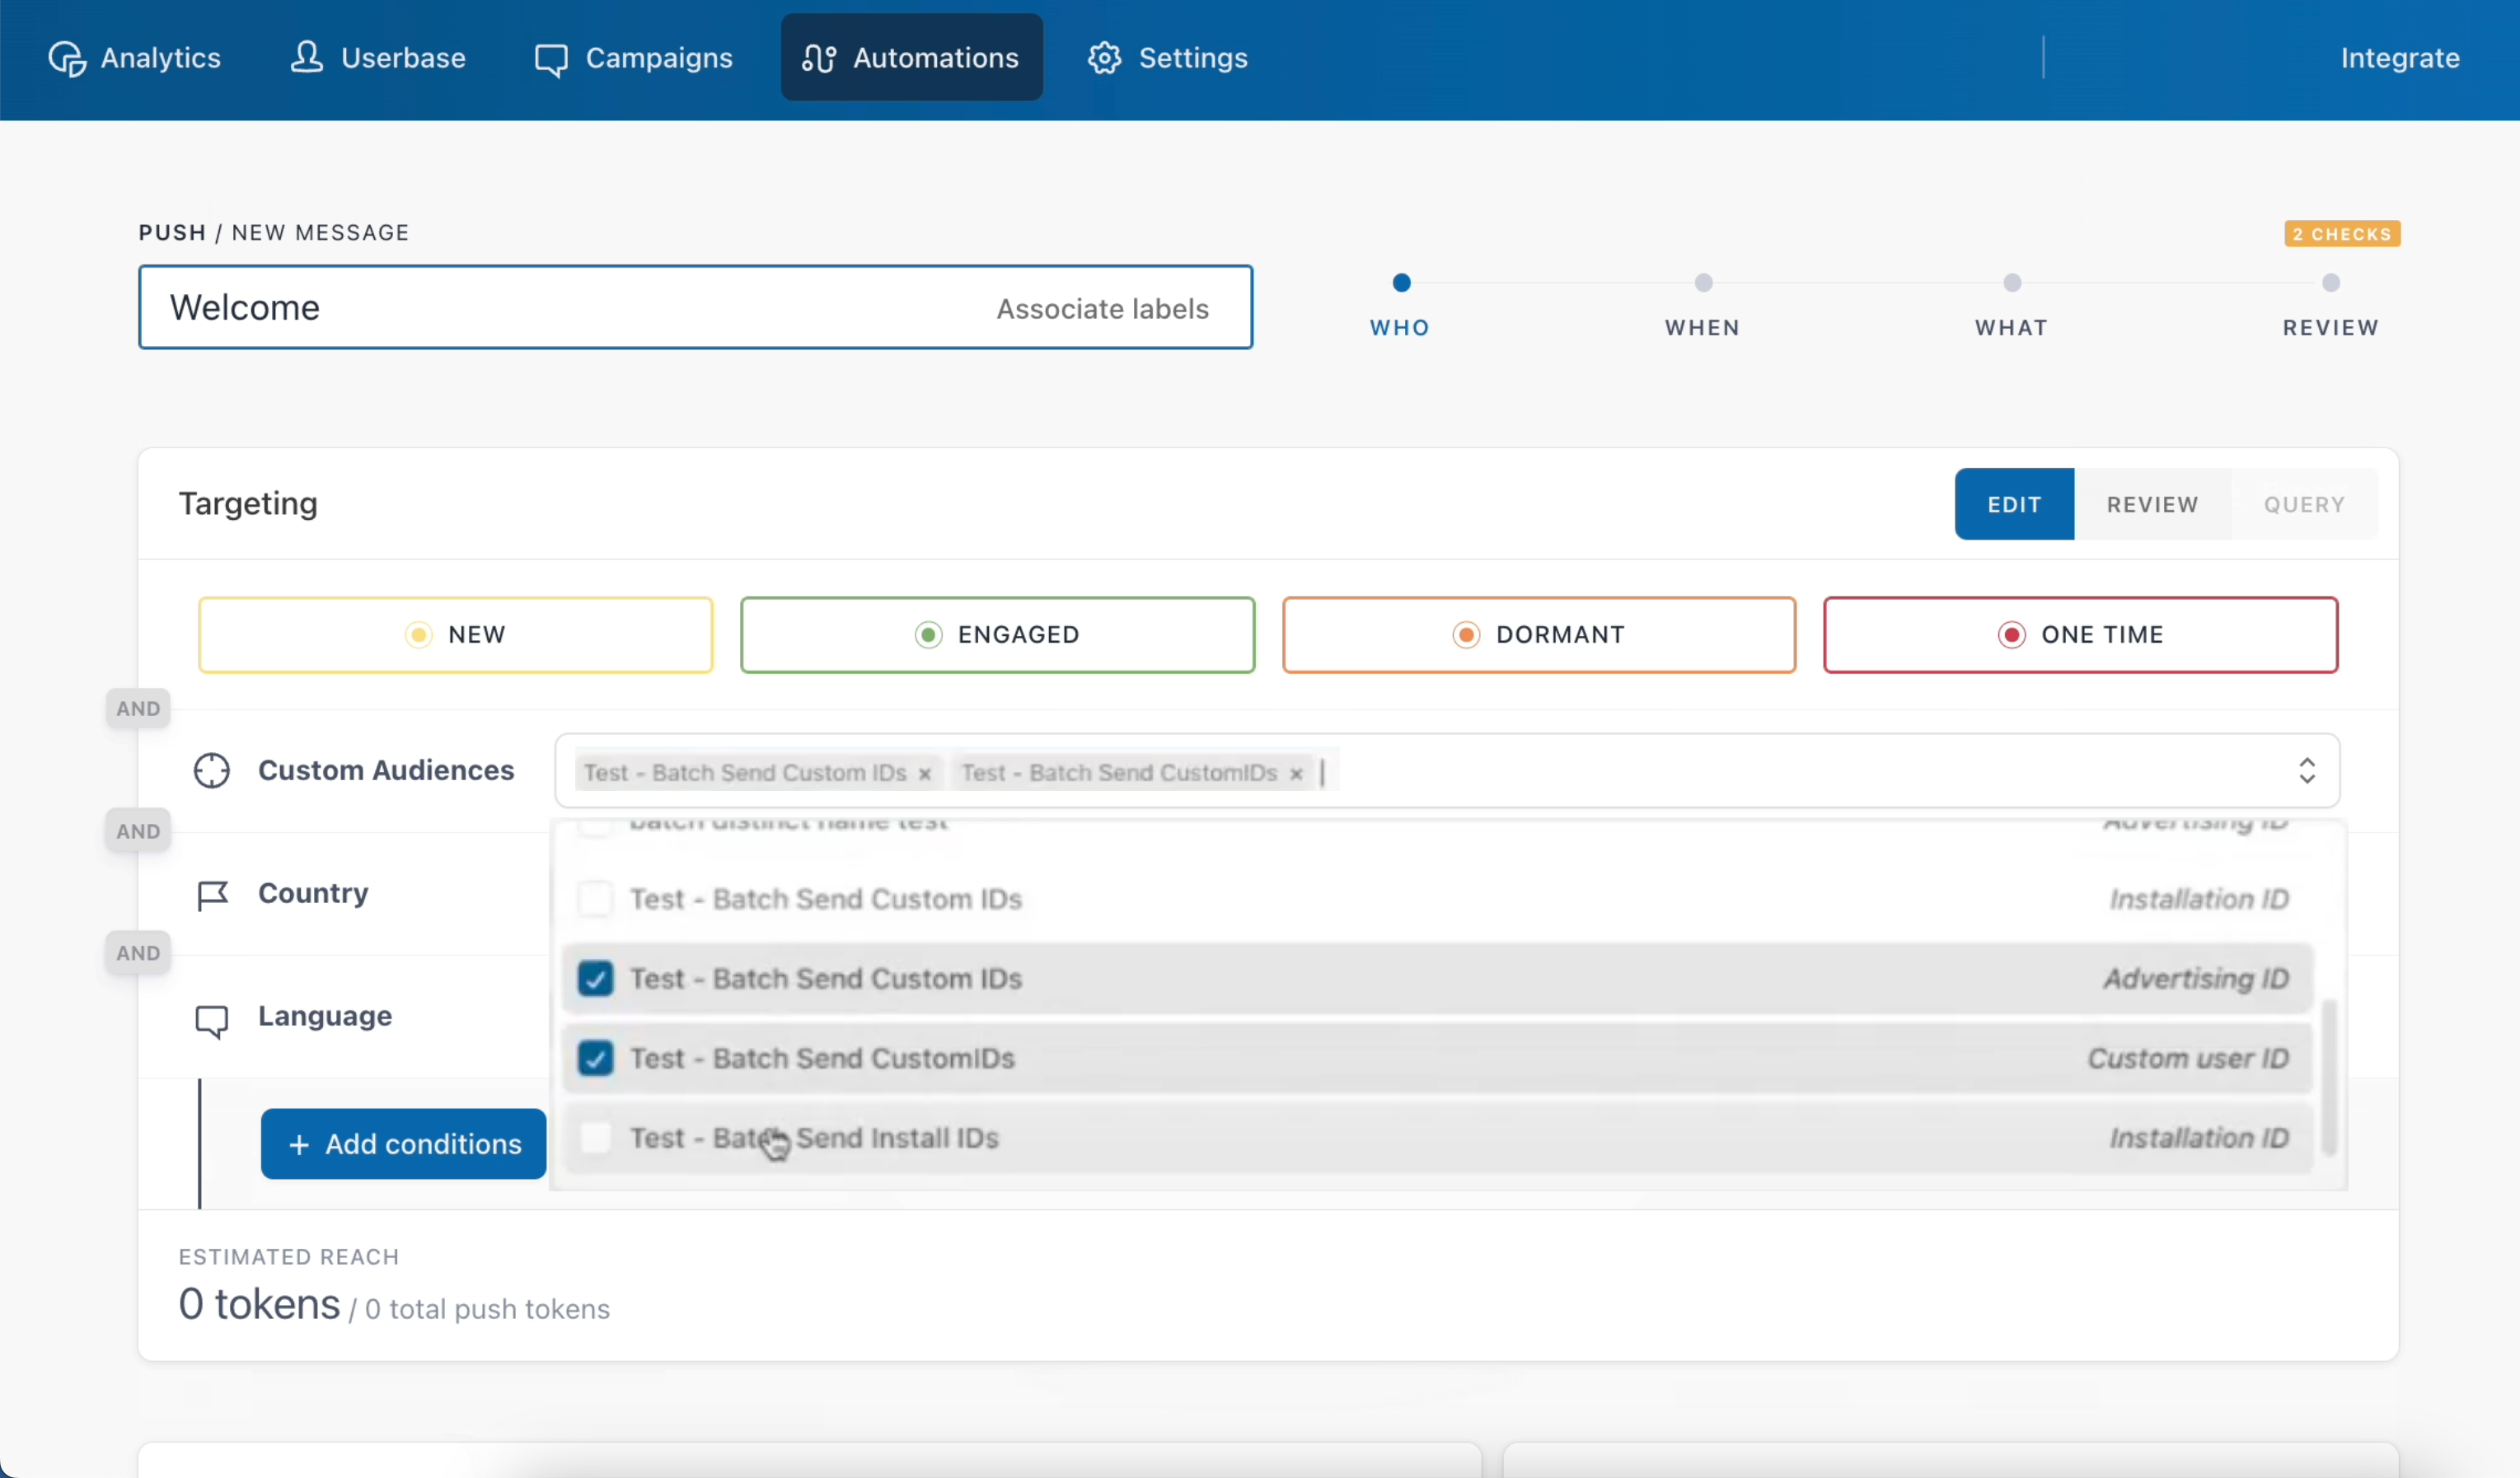
Task: Uncheck Test - Batch Send CustomIDs Custom user ID
Action: tap(595, 1058)
